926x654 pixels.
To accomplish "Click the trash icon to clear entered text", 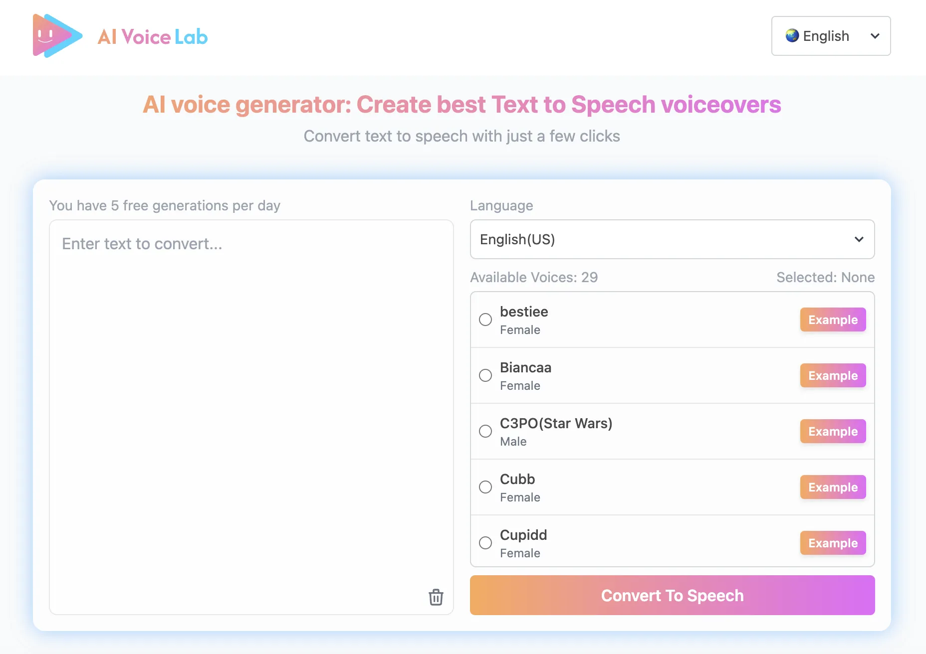I will (436, 597).
